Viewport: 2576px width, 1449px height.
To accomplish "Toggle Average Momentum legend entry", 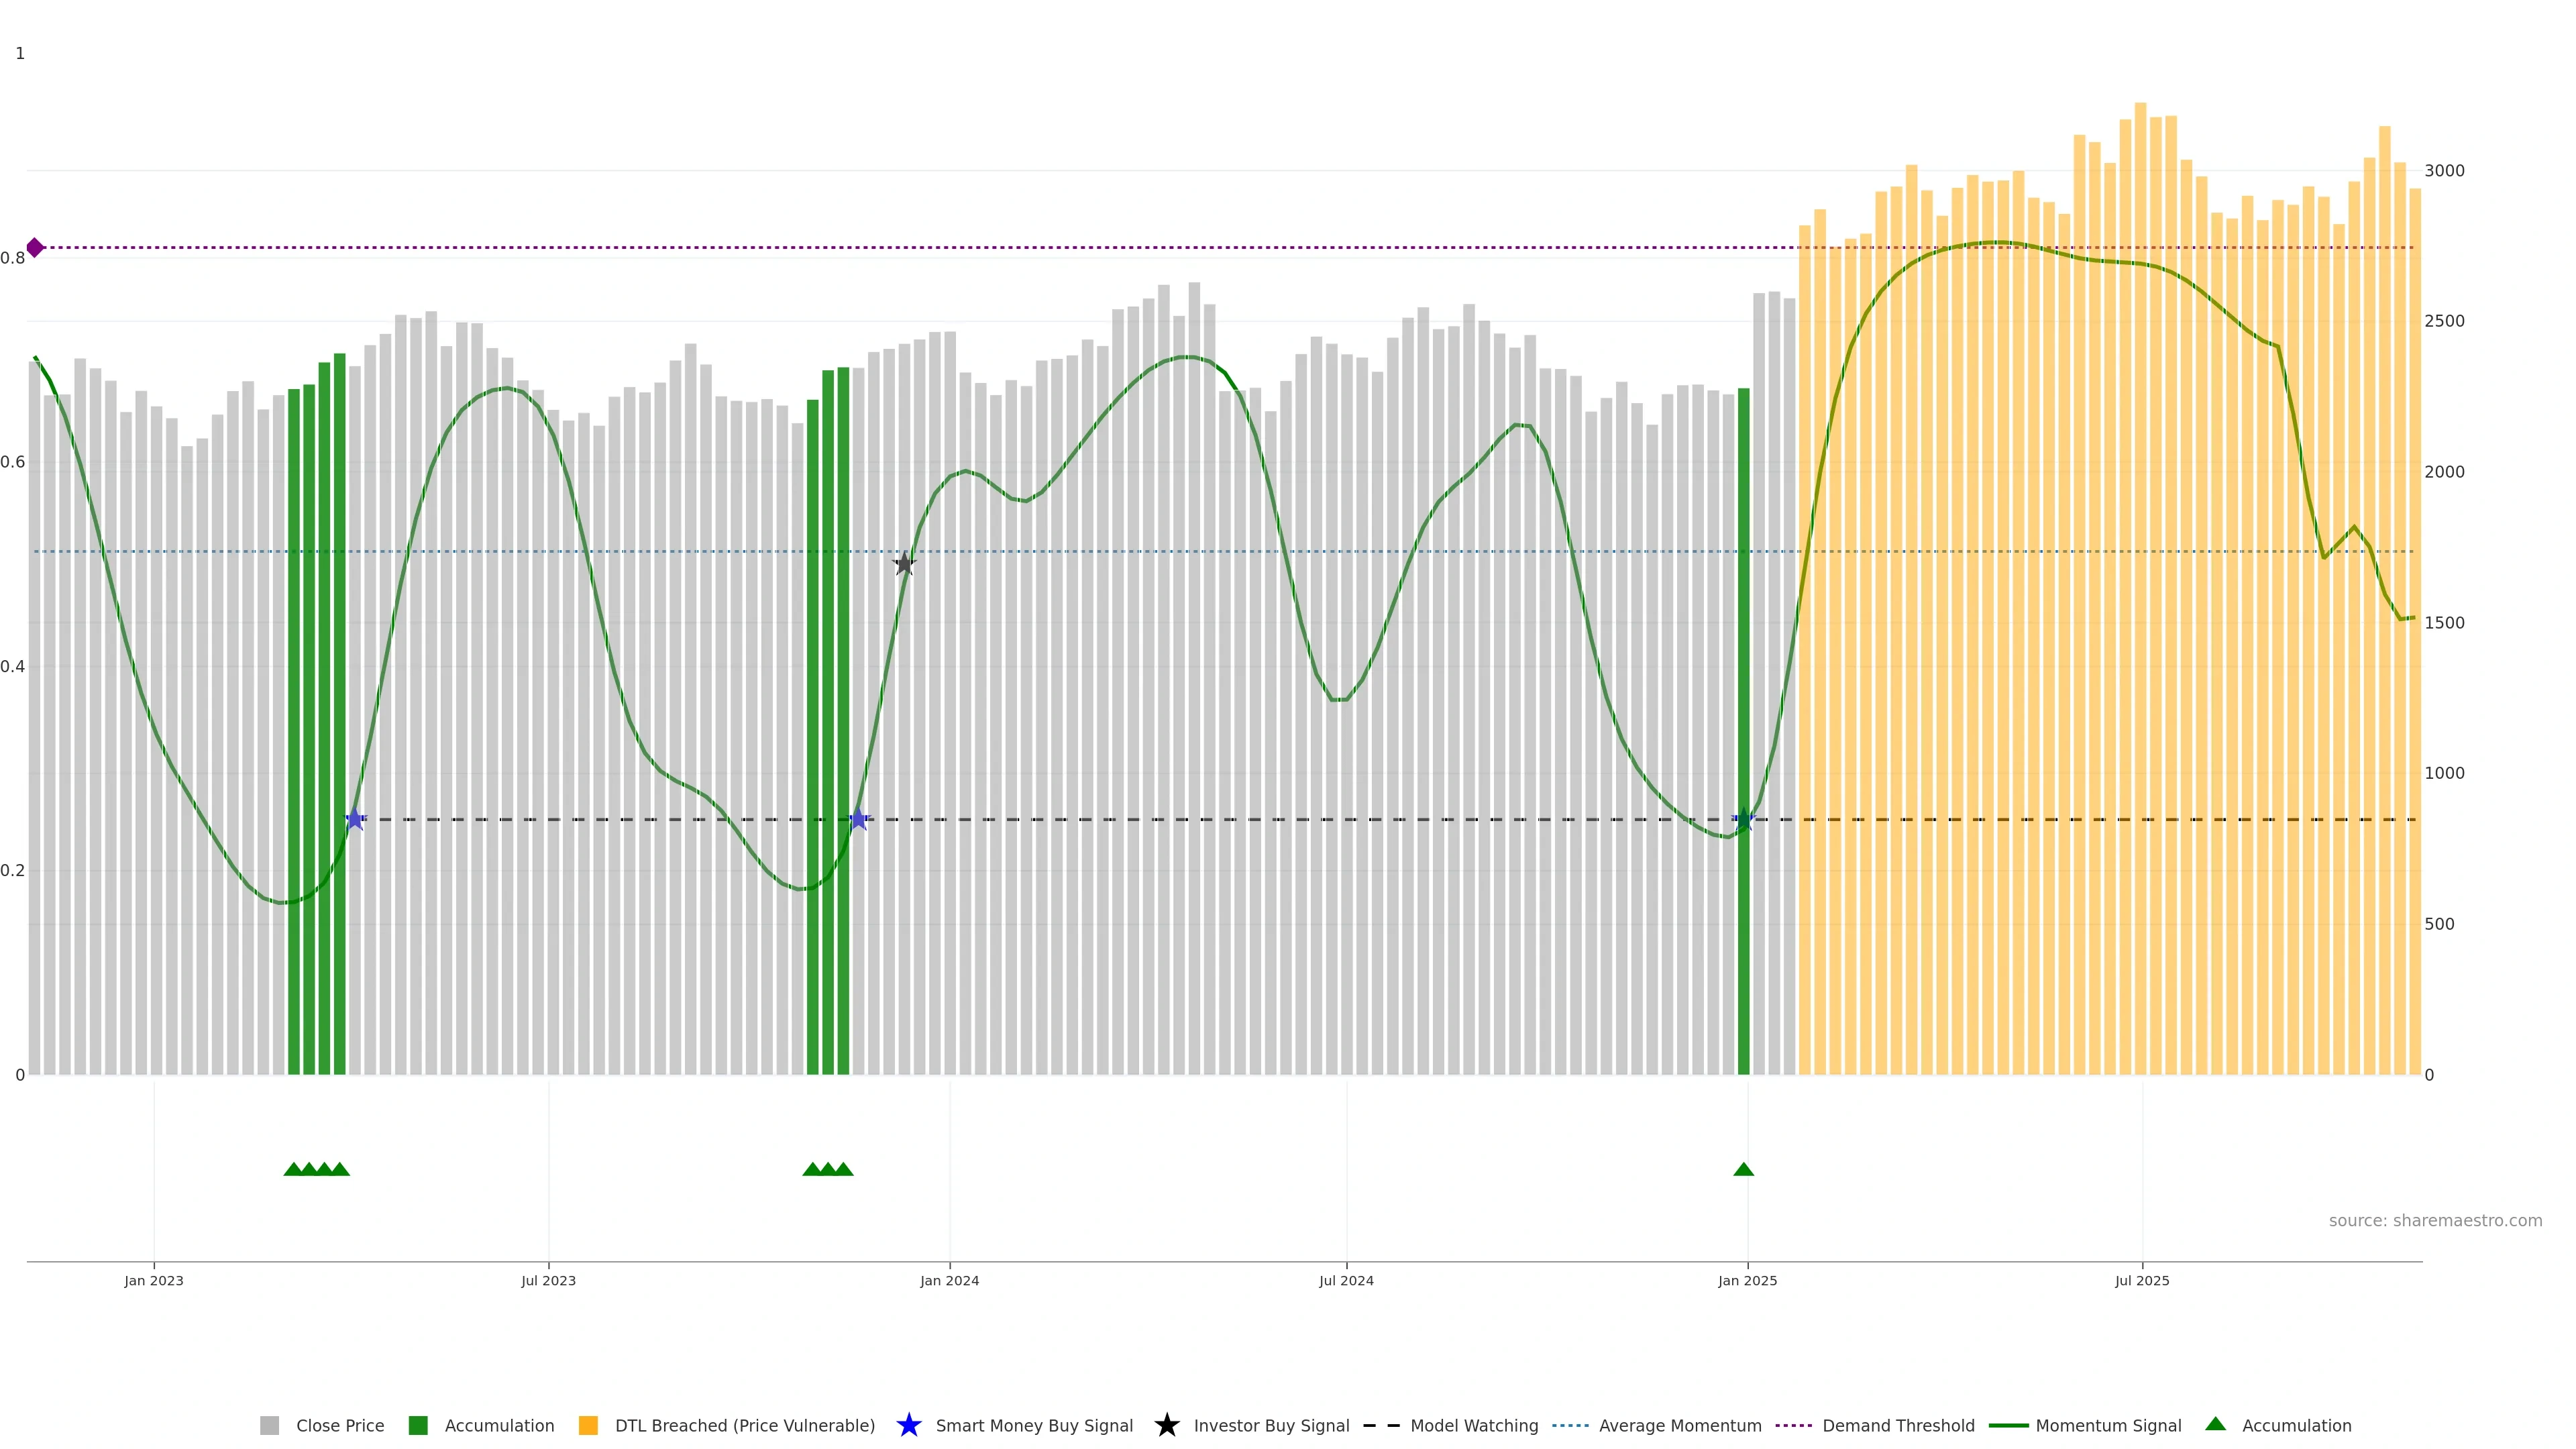I will point(1679,1425).
